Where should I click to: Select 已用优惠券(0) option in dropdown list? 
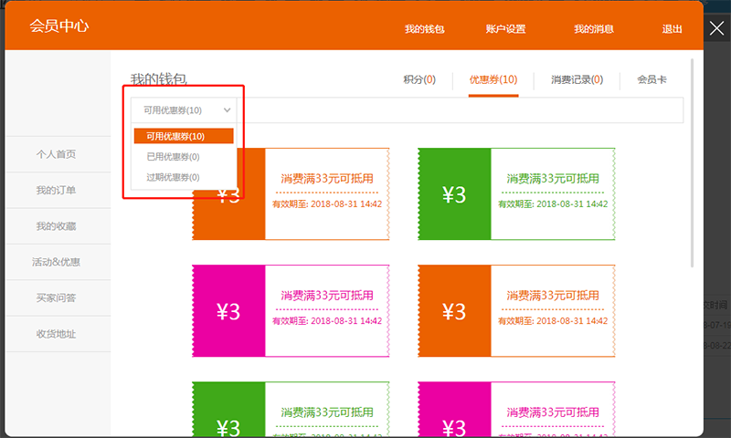173,157
